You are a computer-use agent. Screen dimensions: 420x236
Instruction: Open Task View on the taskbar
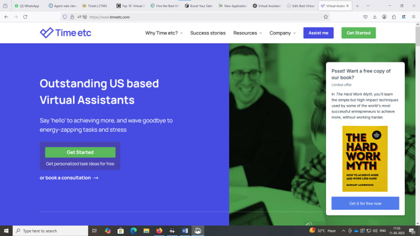point(94,231)
